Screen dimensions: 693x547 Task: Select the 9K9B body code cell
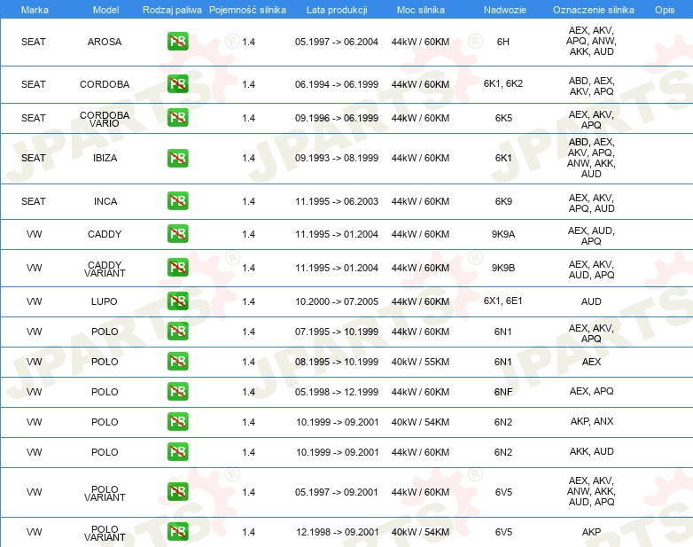(x=503, y=268)
